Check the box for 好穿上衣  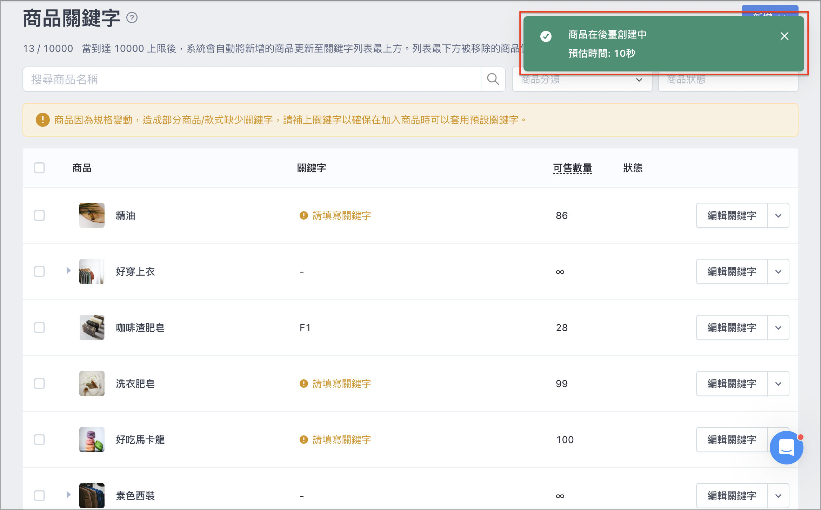39,271
